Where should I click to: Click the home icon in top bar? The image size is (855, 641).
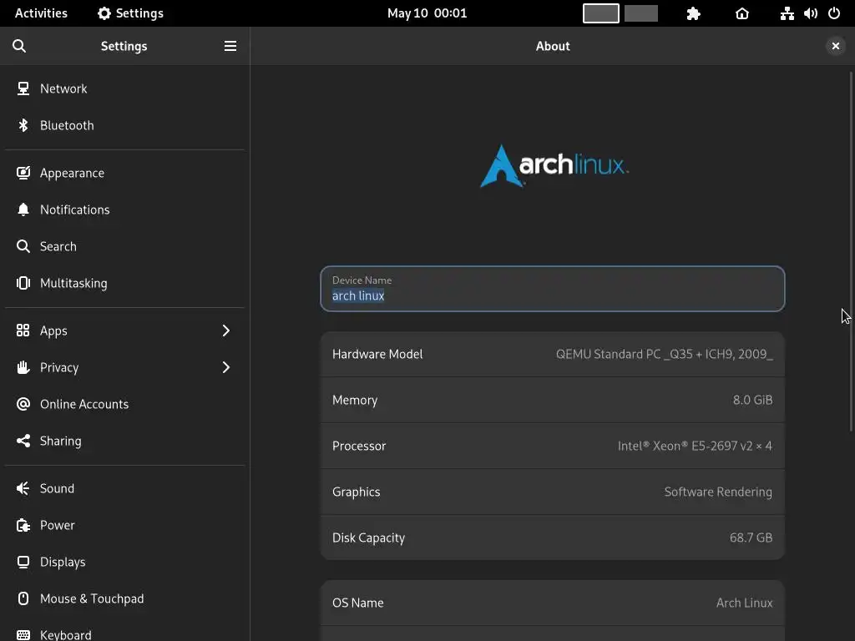pyautogui.click(x=742, y=13)
